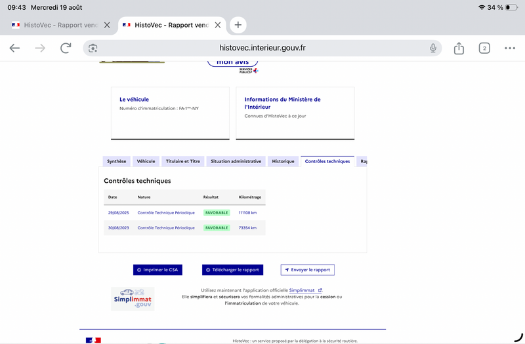The width and height of the screenshot is (525, 344).
Task: Close the active HistoVec tab
Action: [218, 25]
